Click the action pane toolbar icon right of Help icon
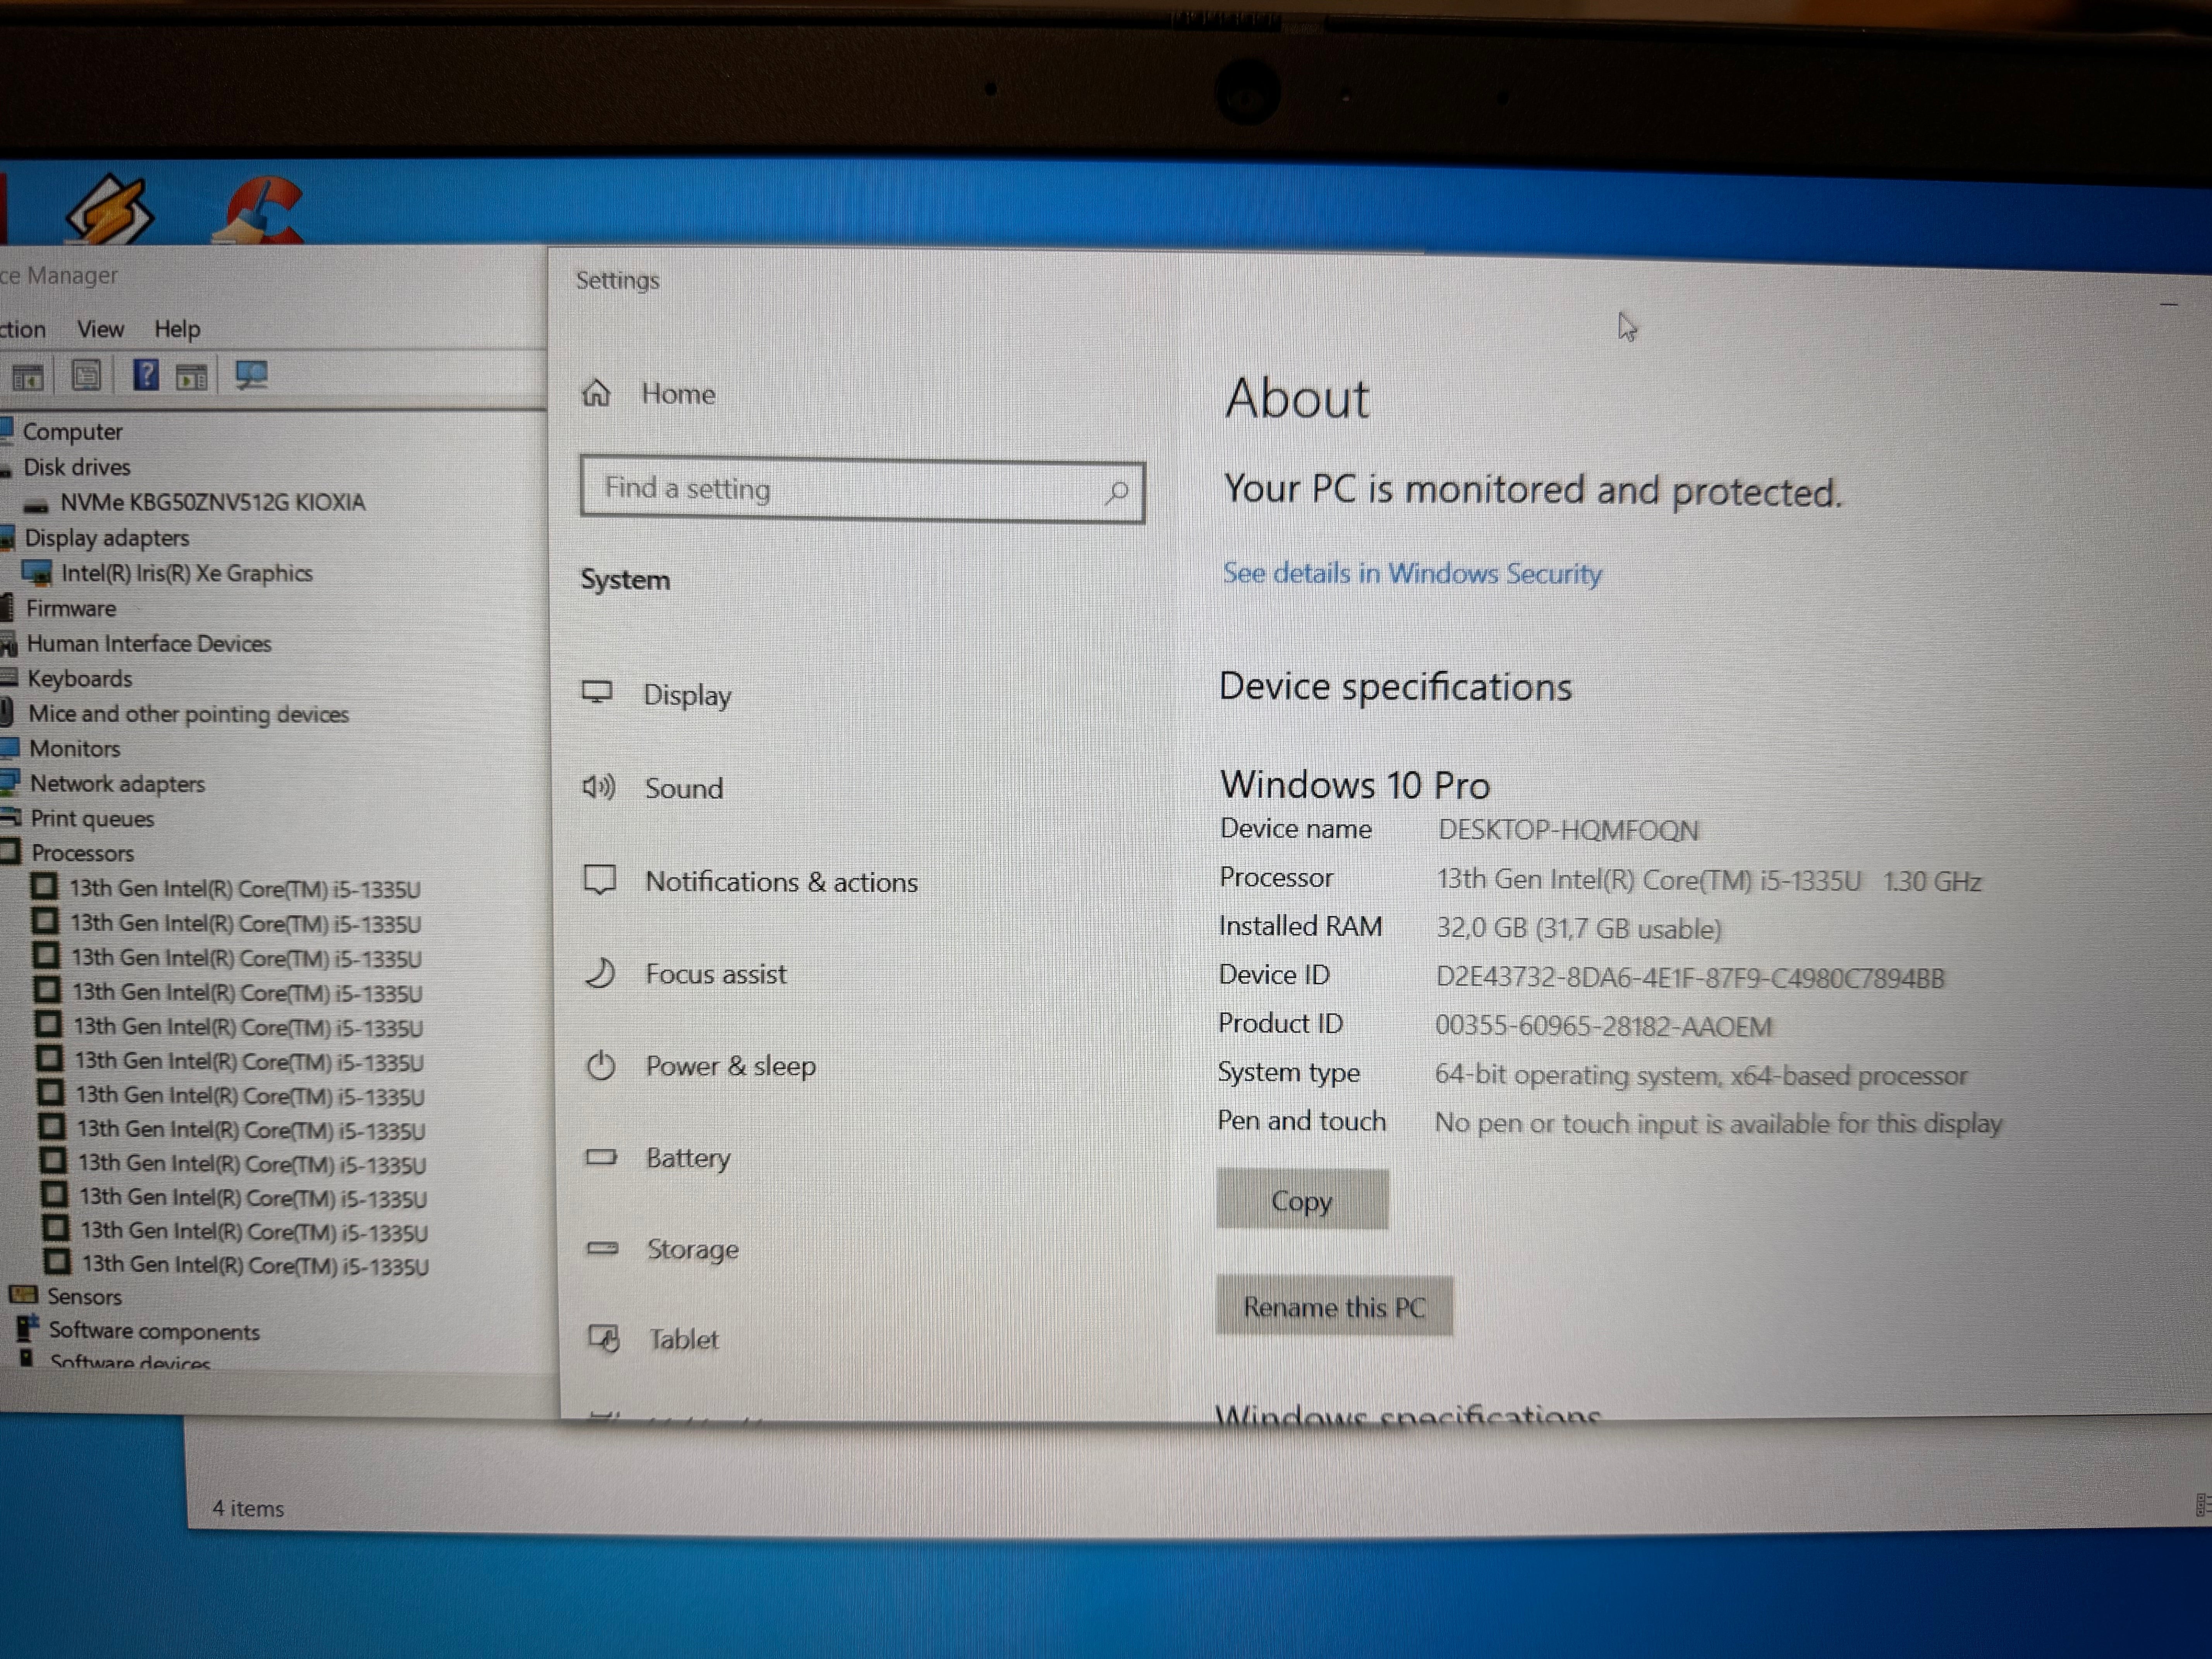 coord(191,377)
